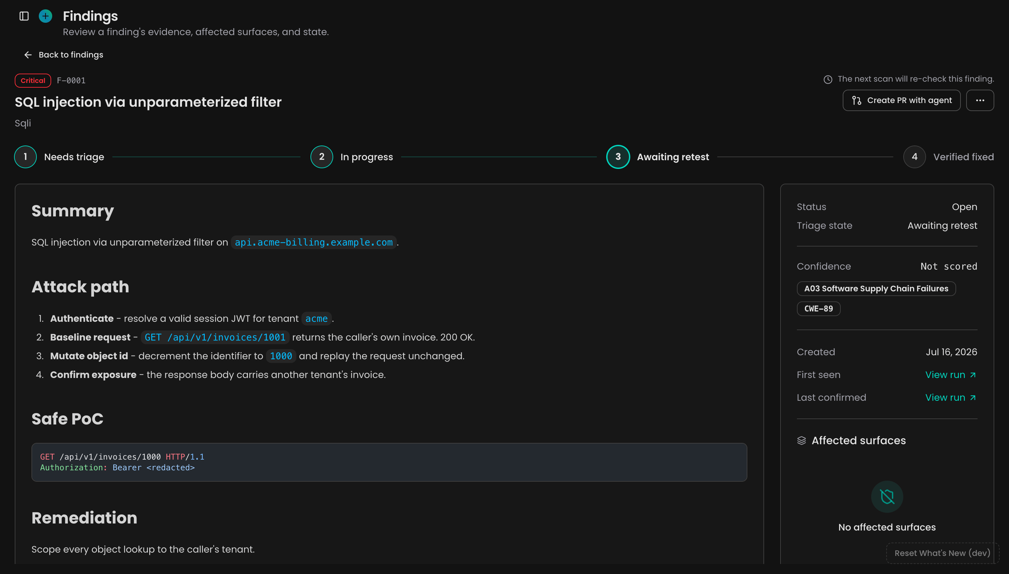Click the Remediation heading
The width and height of the screenshot is (1009, 574).
(x=84, y=517)
